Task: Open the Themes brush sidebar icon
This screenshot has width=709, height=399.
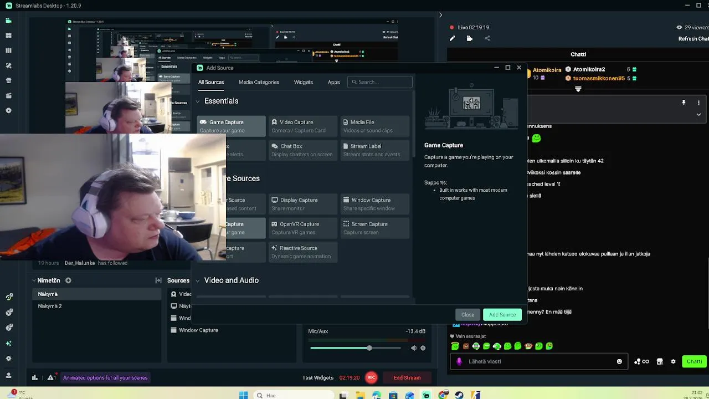Action: pos(8,65)
